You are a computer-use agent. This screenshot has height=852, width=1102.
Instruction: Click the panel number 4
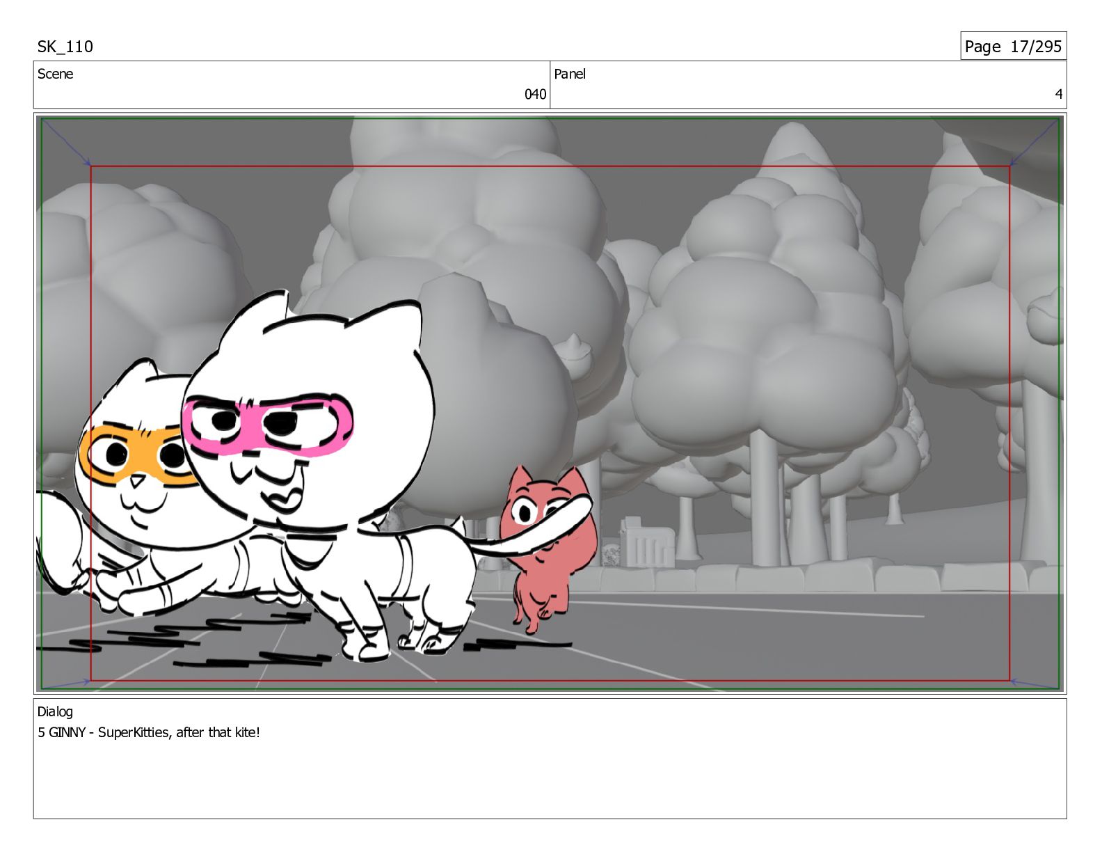click(1058, 94)
